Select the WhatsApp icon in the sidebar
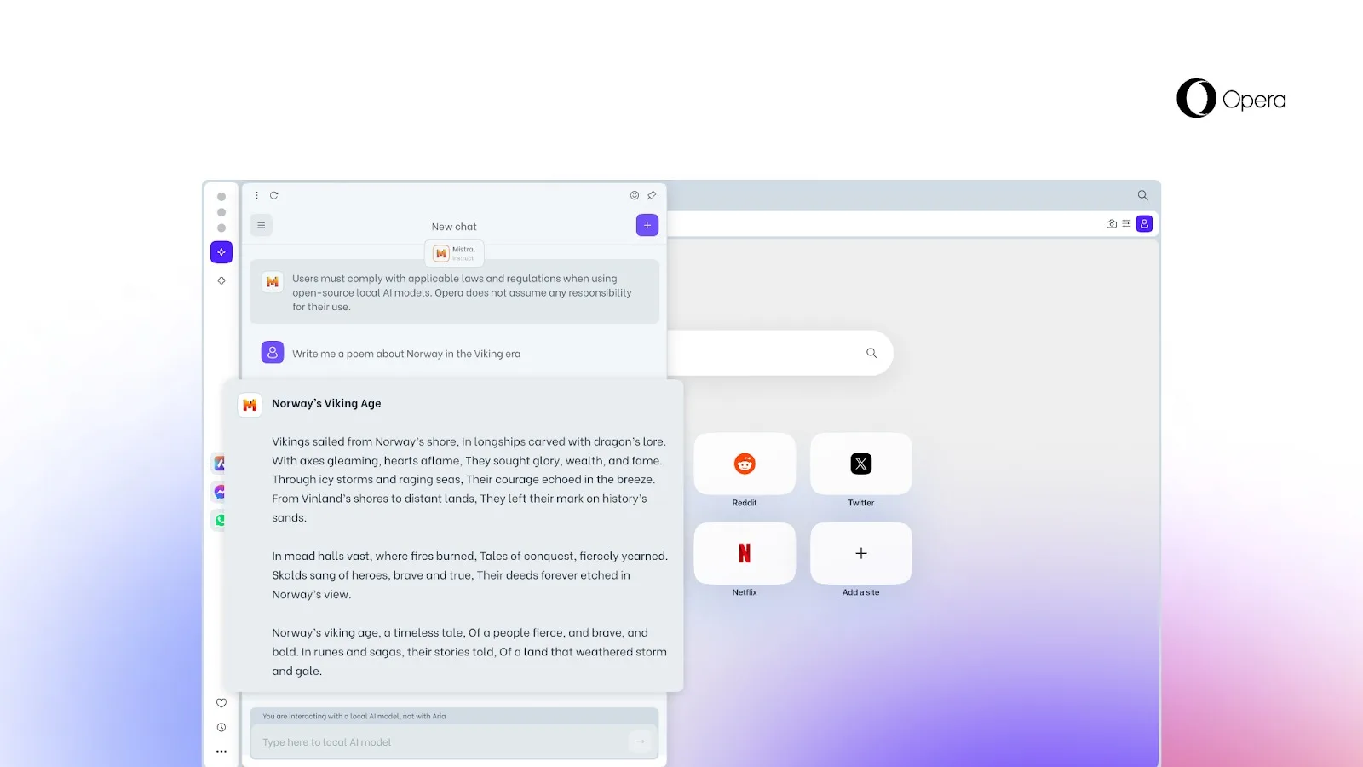The height and width of the screenshot is (767, 1363). [220, 520]
